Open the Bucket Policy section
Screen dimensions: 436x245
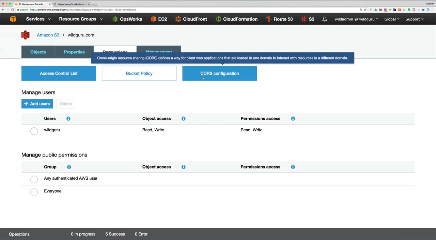(x=139, y=73)
